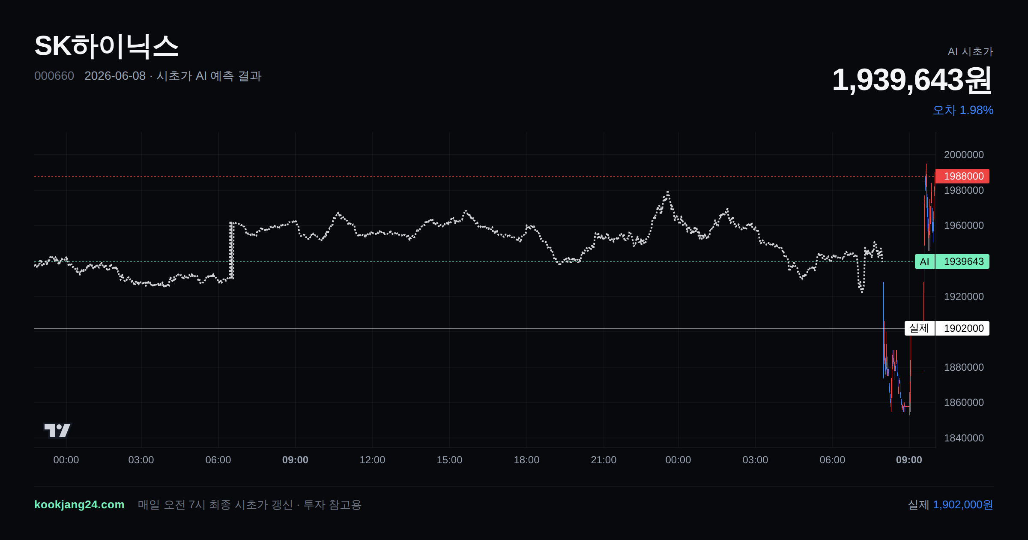
Task: Click the SK하이닉스 title
Action: (106, 46)
